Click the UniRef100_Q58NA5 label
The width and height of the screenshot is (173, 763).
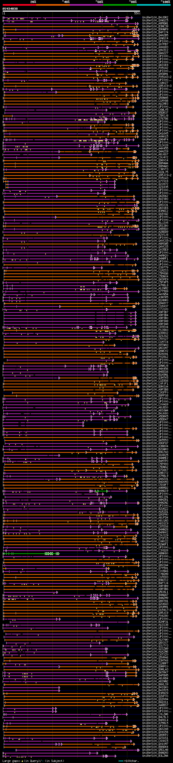(x=155, y=98)
